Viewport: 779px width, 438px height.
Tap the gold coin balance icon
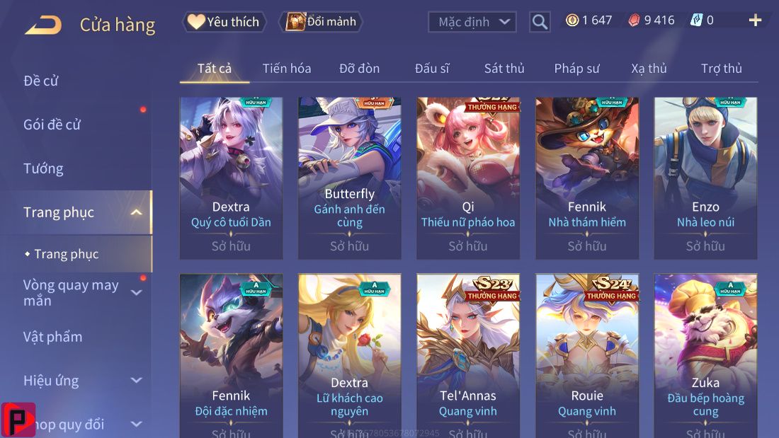click(572, 21)
